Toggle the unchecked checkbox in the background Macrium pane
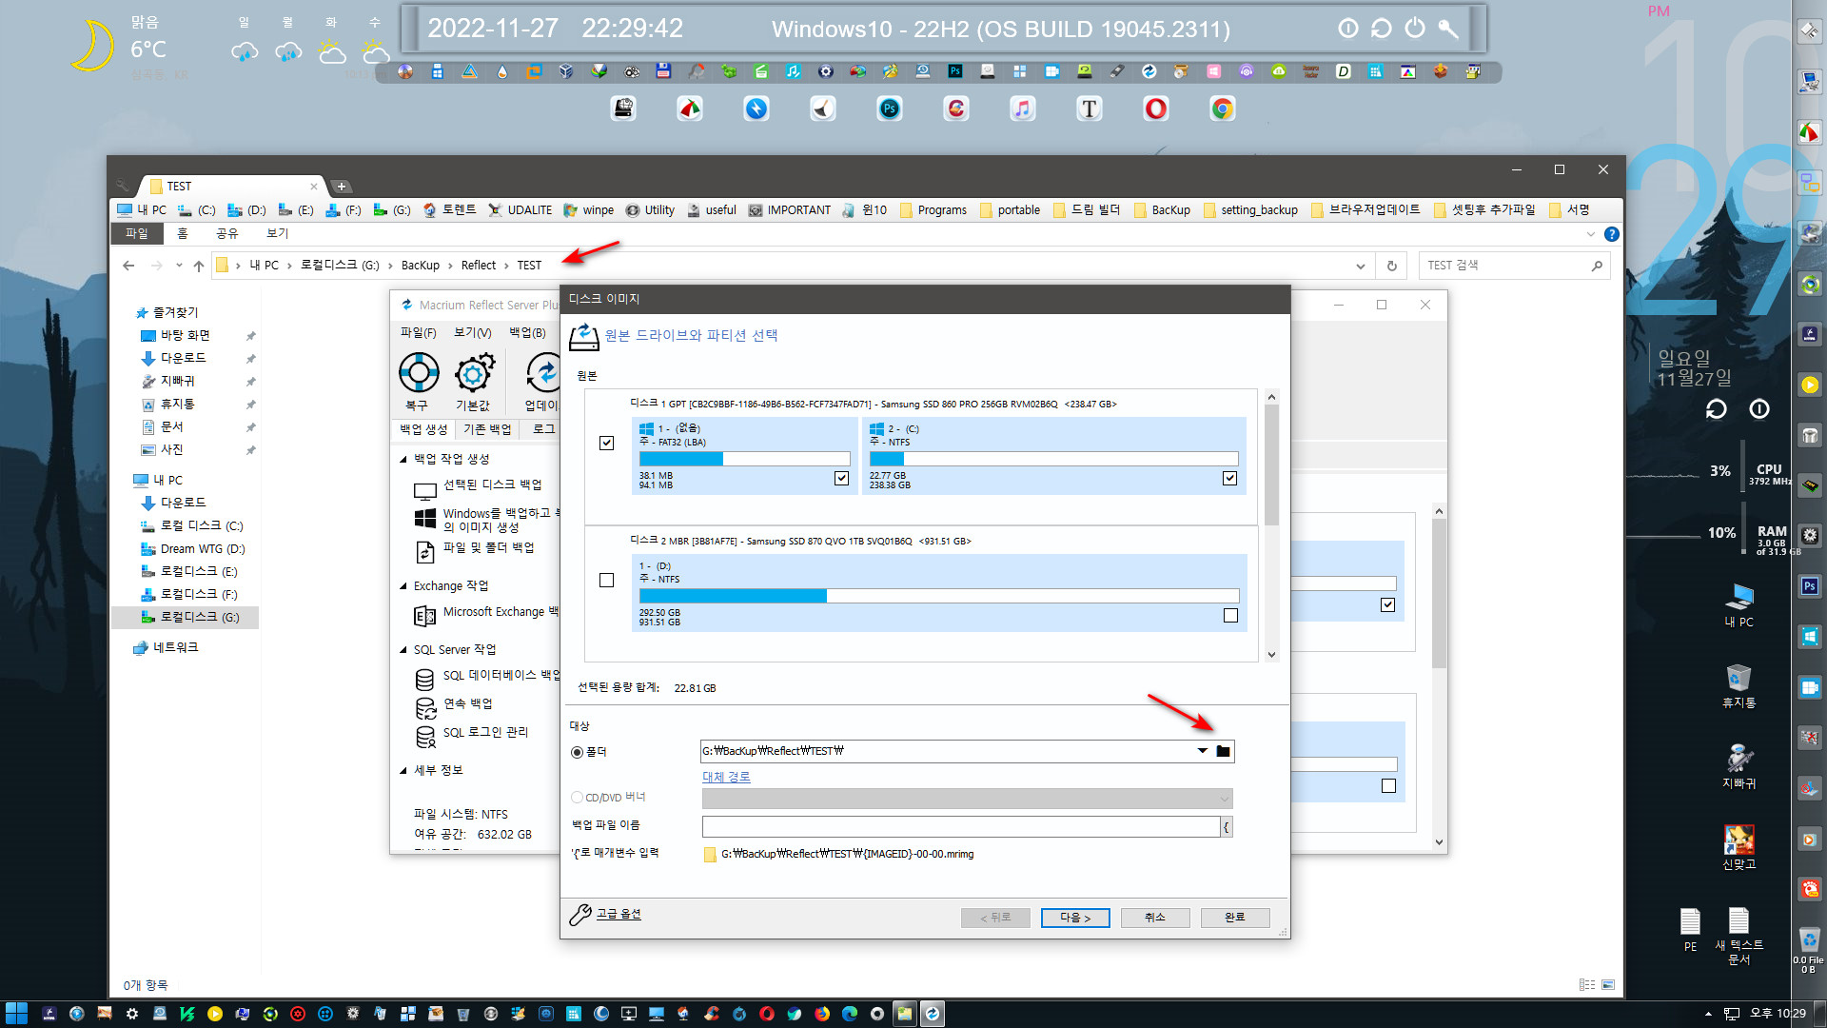Viewport: 1827px width, 1028px height. pos(1388,785)
